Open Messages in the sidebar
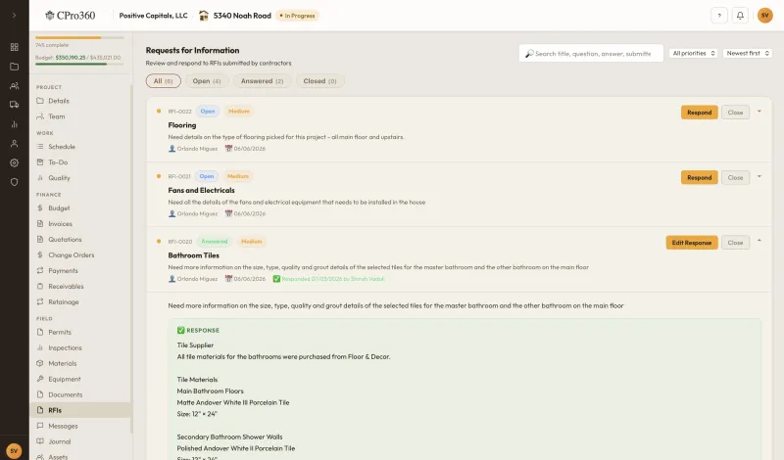 [80, 426]
